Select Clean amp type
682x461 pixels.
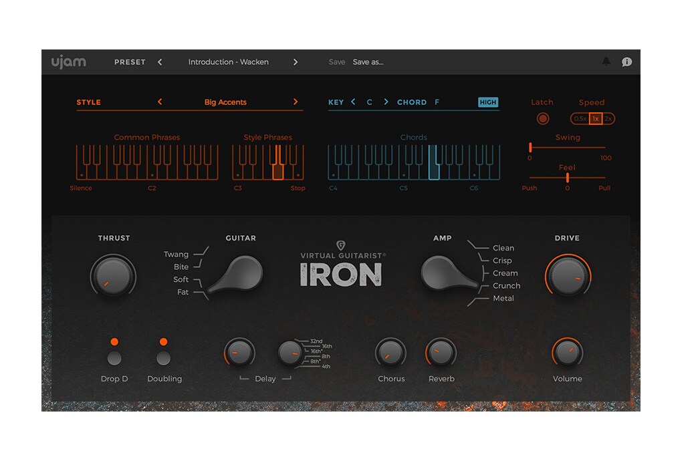pos(503,248)
